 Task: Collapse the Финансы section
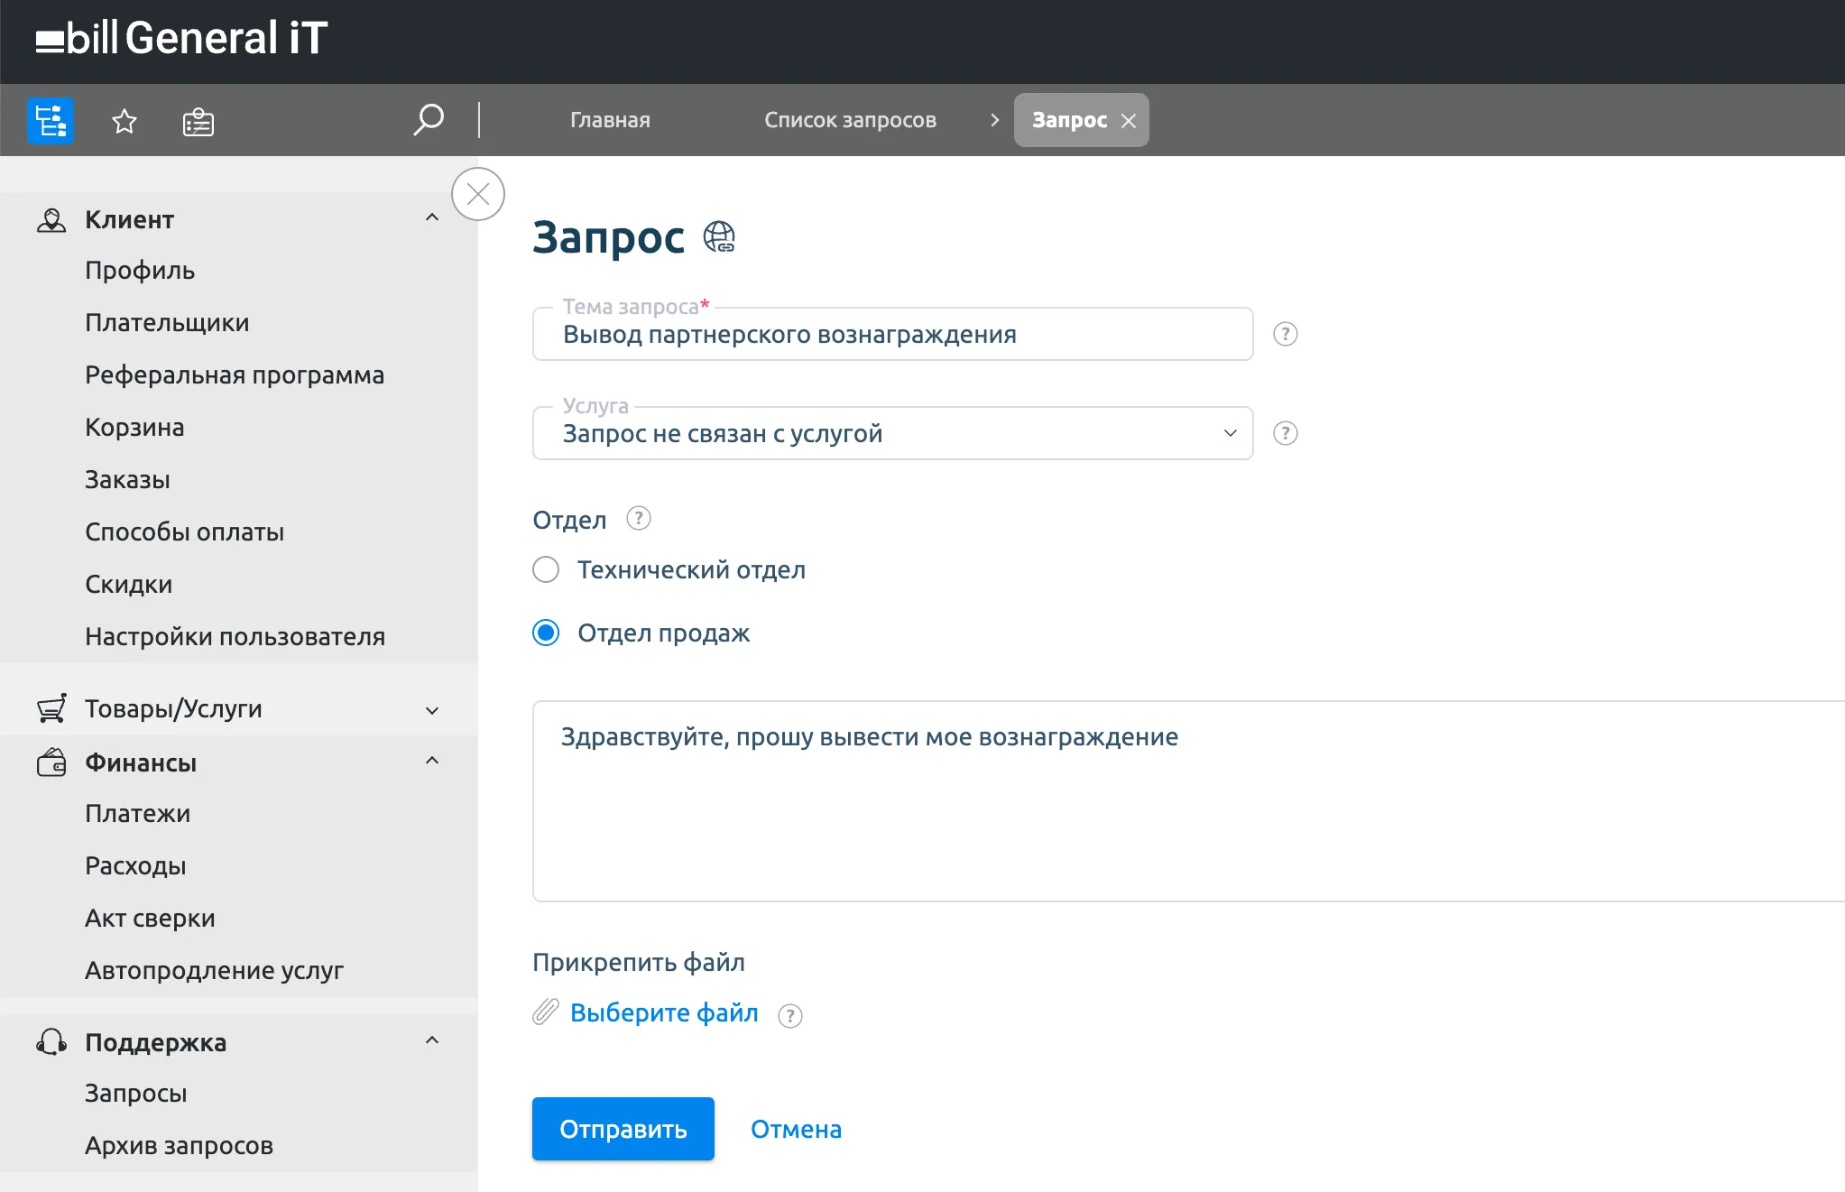point(432,761)
